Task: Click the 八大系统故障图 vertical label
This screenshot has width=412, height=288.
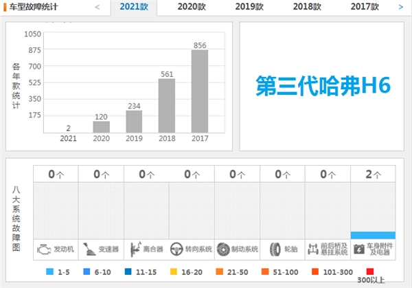Action: click(x=16, y=219)
